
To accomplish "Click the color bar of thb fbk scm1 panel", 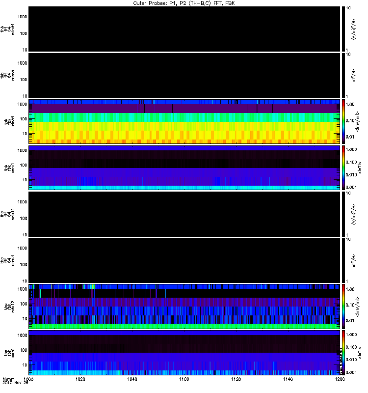I will coord(343,168).
